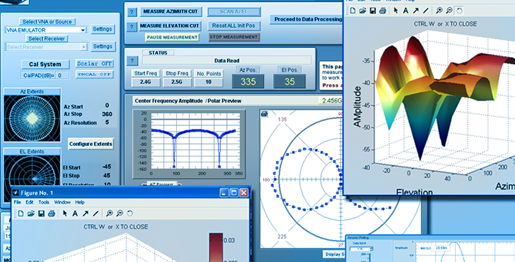Open Settings next to Select Receiver dropdown

(x=103, y=46)
